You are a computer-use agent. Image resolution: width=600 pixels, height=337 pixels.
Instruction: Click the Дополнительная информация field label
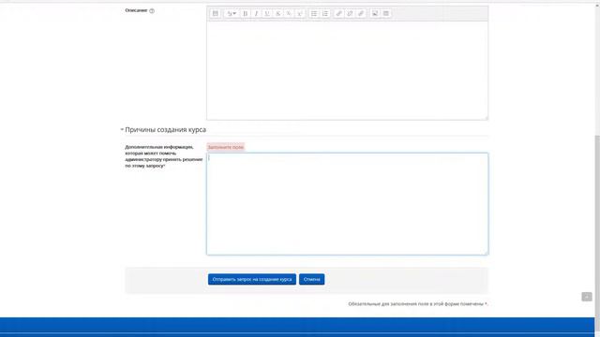pos(164,156)
